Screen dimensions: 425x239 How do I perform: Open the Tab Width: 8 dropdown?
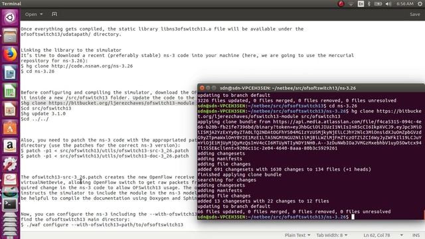(x=332, y=235)
